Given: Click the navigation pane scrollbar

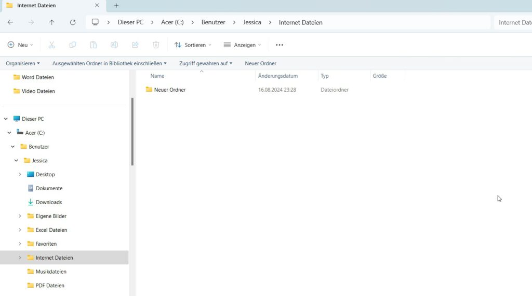Looking at the screenshot, I should pos(132,132).
